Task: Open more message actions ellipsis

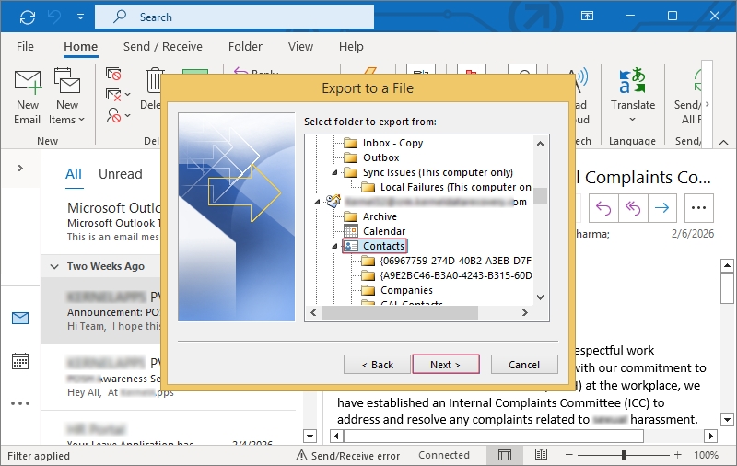Action: [x=699, y=207]
